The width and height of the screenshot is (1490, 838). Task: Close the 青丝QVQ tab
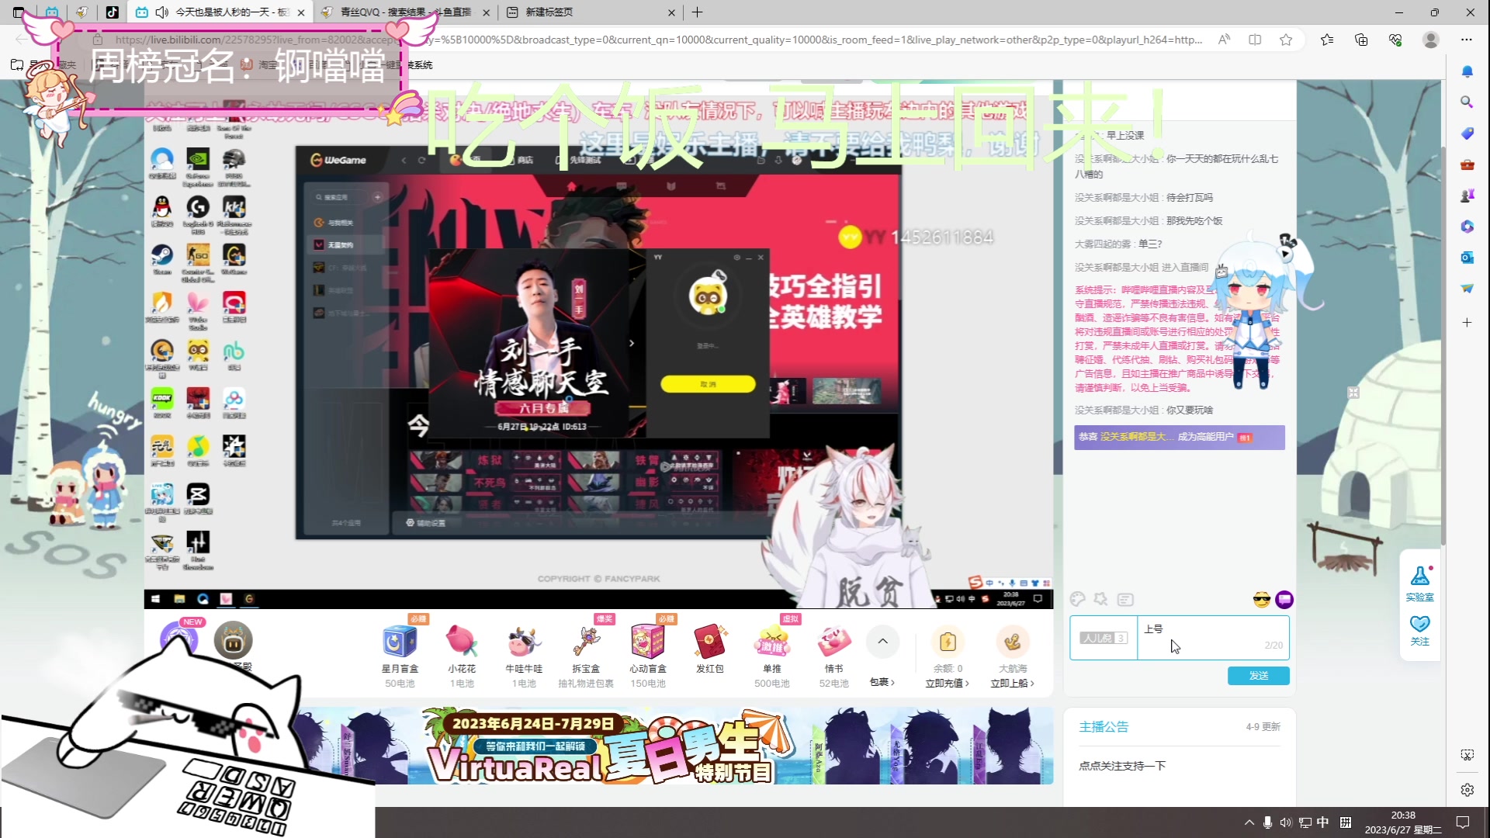[486, 12]
